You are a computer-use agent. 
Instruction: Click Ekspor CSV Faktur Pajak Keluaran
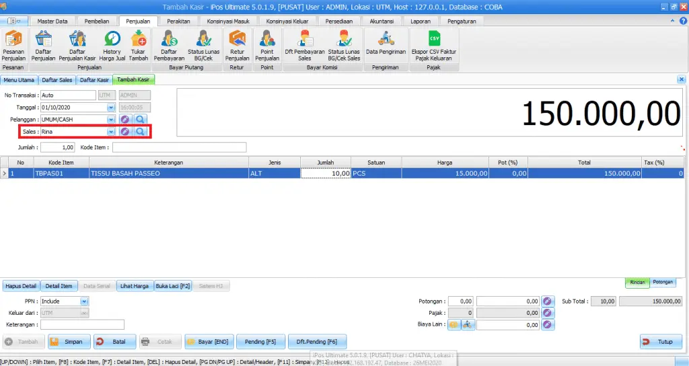click(x=434, y=46)
